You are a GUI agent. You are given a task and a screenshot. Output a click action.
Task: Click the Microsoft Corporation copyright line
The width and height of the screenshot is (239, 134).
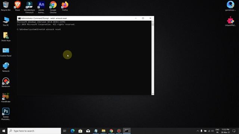click(x=46, y=25)
